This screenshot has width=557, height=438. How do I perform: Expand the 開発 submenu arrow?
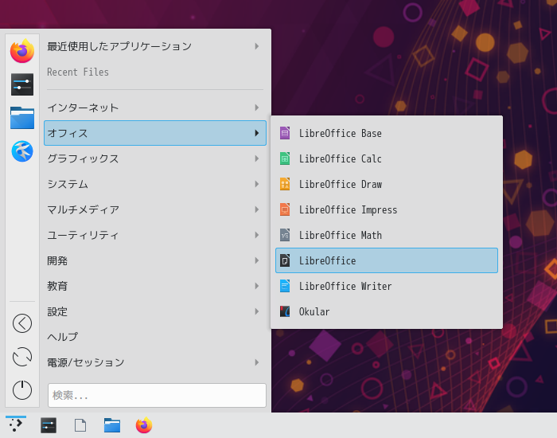click(257, 260)
